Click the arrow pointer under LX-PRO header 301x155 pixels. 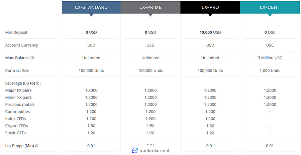pos(210,15)
